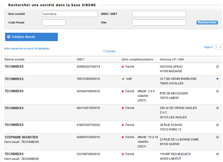Image resolution: width=223 pixels, height=162 pixels.
Task: Click the 206 AV DE GRAND ANGLES text
Action: coord(178,108)
